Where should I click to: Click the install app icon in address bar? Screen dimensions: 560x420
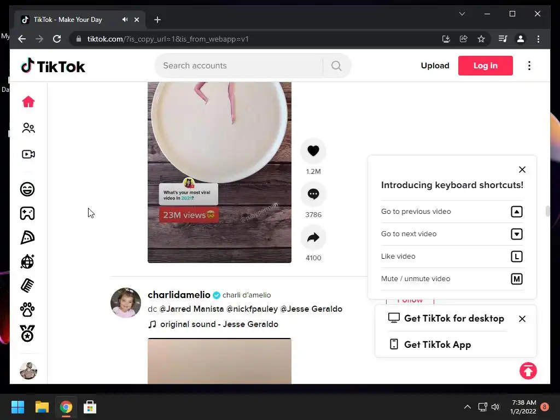point(446,39)
